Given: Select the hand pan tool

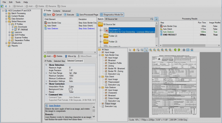Looking at the screenshot, I should click(134, 50).
